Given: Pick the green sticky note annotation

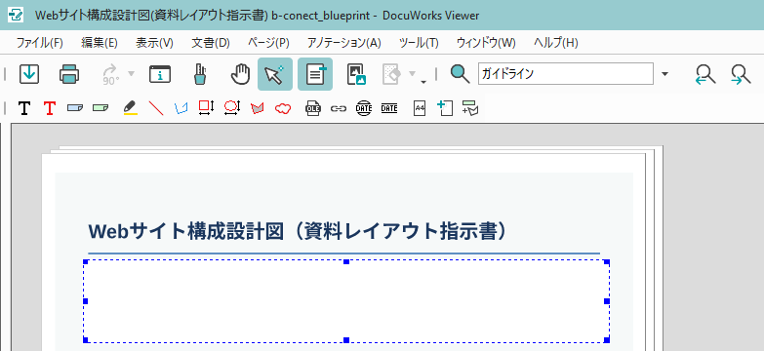Looking at the screenshot, I should (100, 107).
